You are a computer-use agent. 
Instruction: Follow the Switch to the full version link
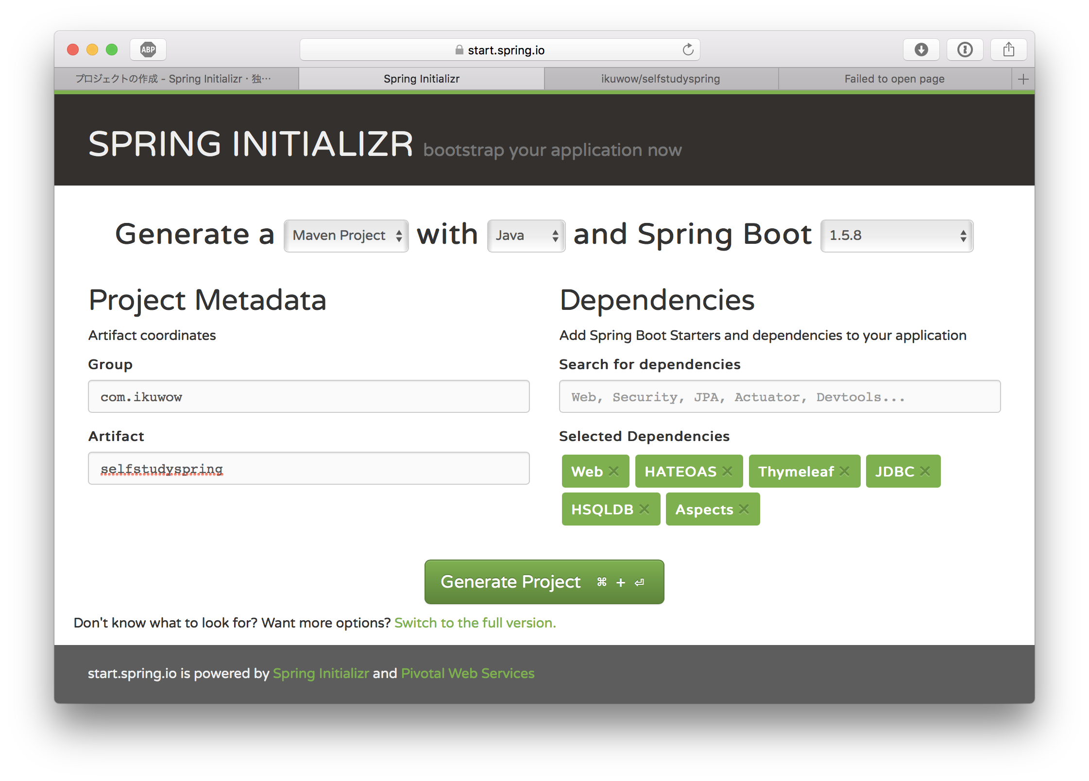475,623
